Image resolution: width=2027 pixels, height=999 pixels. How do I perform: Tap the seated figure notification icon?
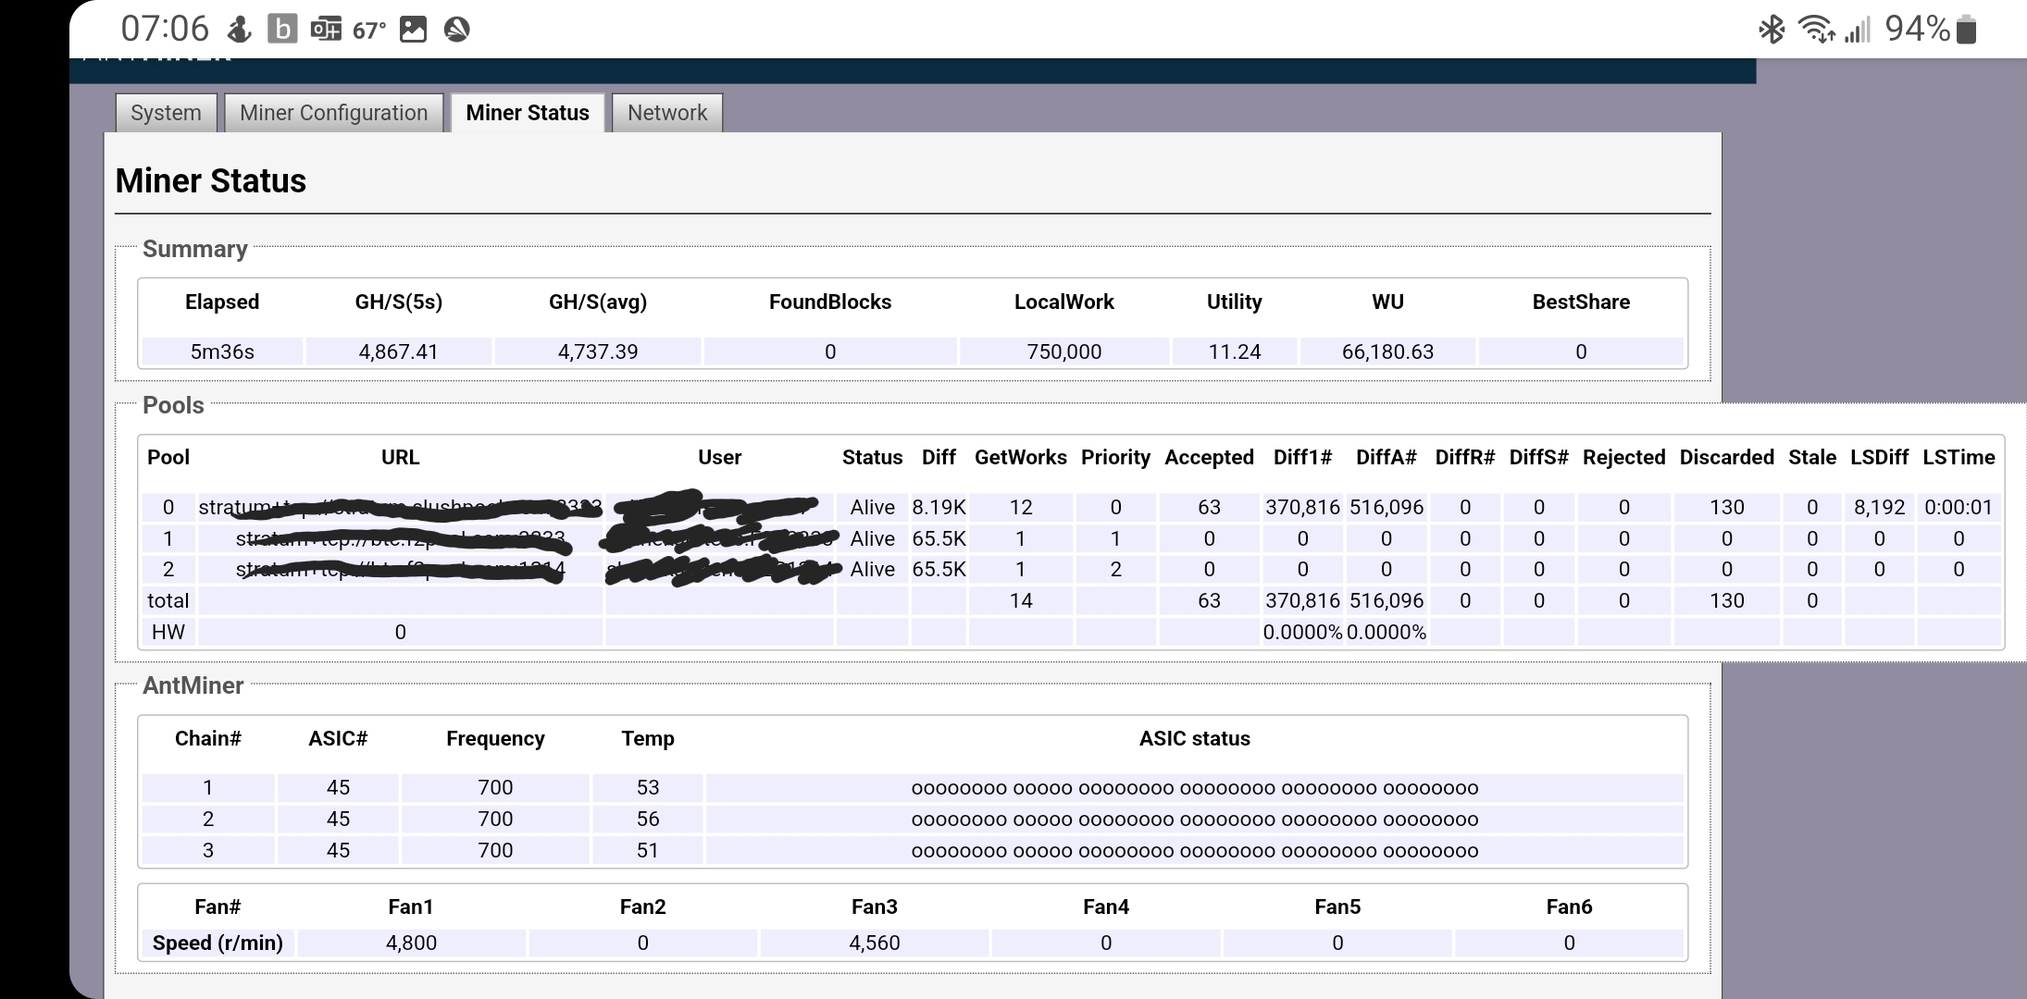[x=239, y=30]
